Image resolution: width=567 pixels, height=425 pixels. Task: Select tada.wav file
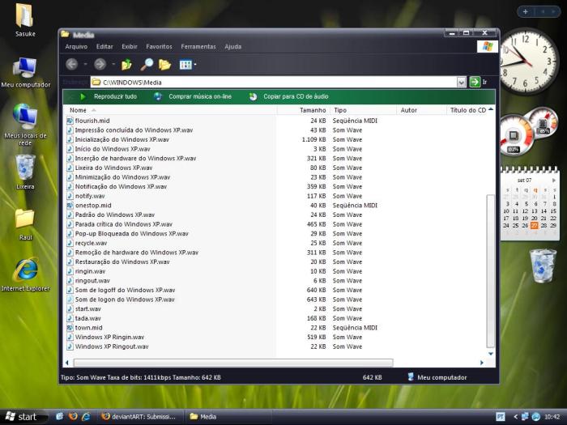pos(84,318)
